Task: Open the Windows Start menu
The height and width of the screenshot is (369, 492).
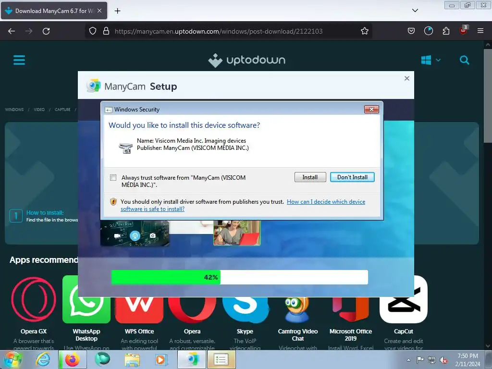Action: pos(12,359)
